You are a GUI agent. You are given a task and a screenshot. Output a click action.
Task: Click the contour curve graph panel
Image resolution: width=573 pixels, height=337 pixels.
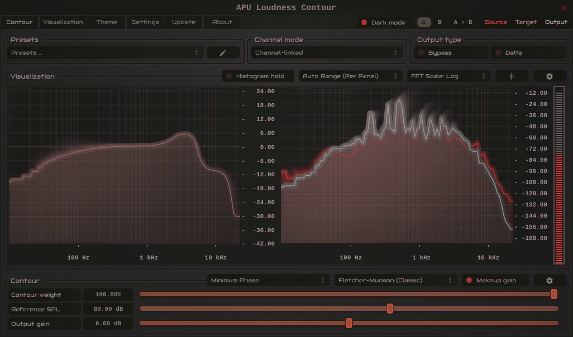coord(124,165)
